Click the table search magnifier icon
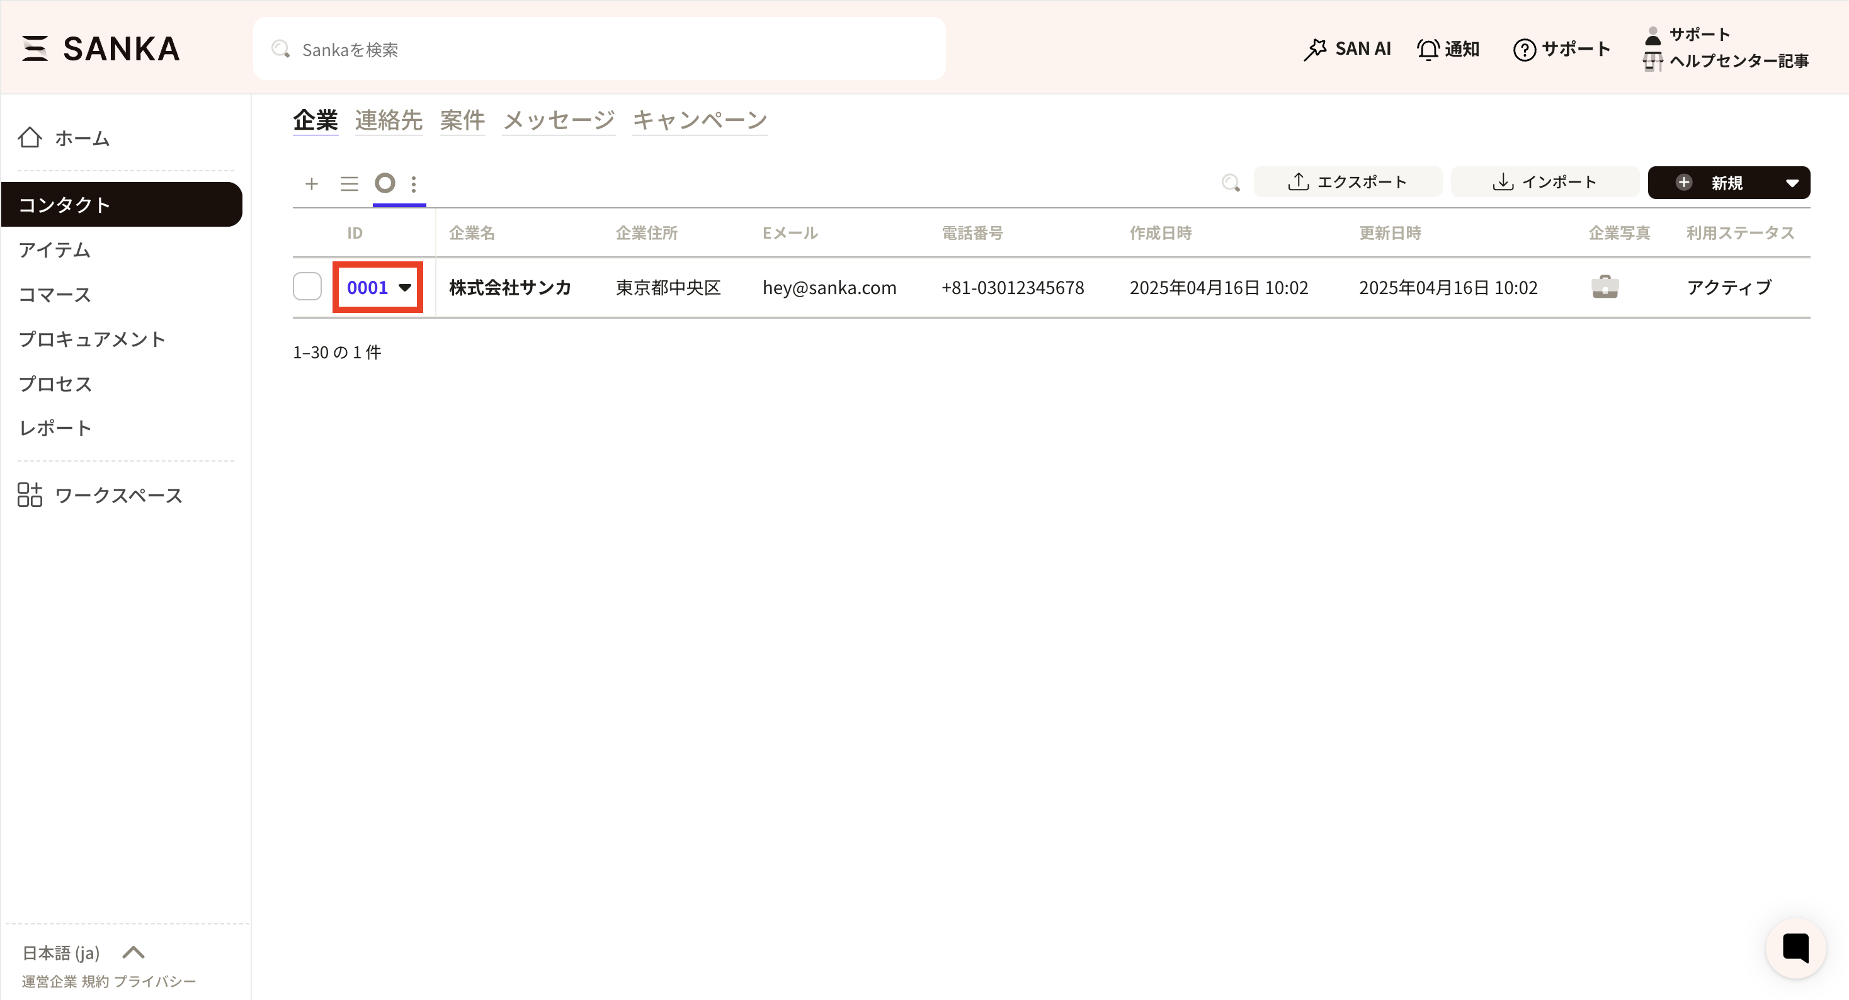This screenshot has height=1000, width=1849. tap(1231, 183)
